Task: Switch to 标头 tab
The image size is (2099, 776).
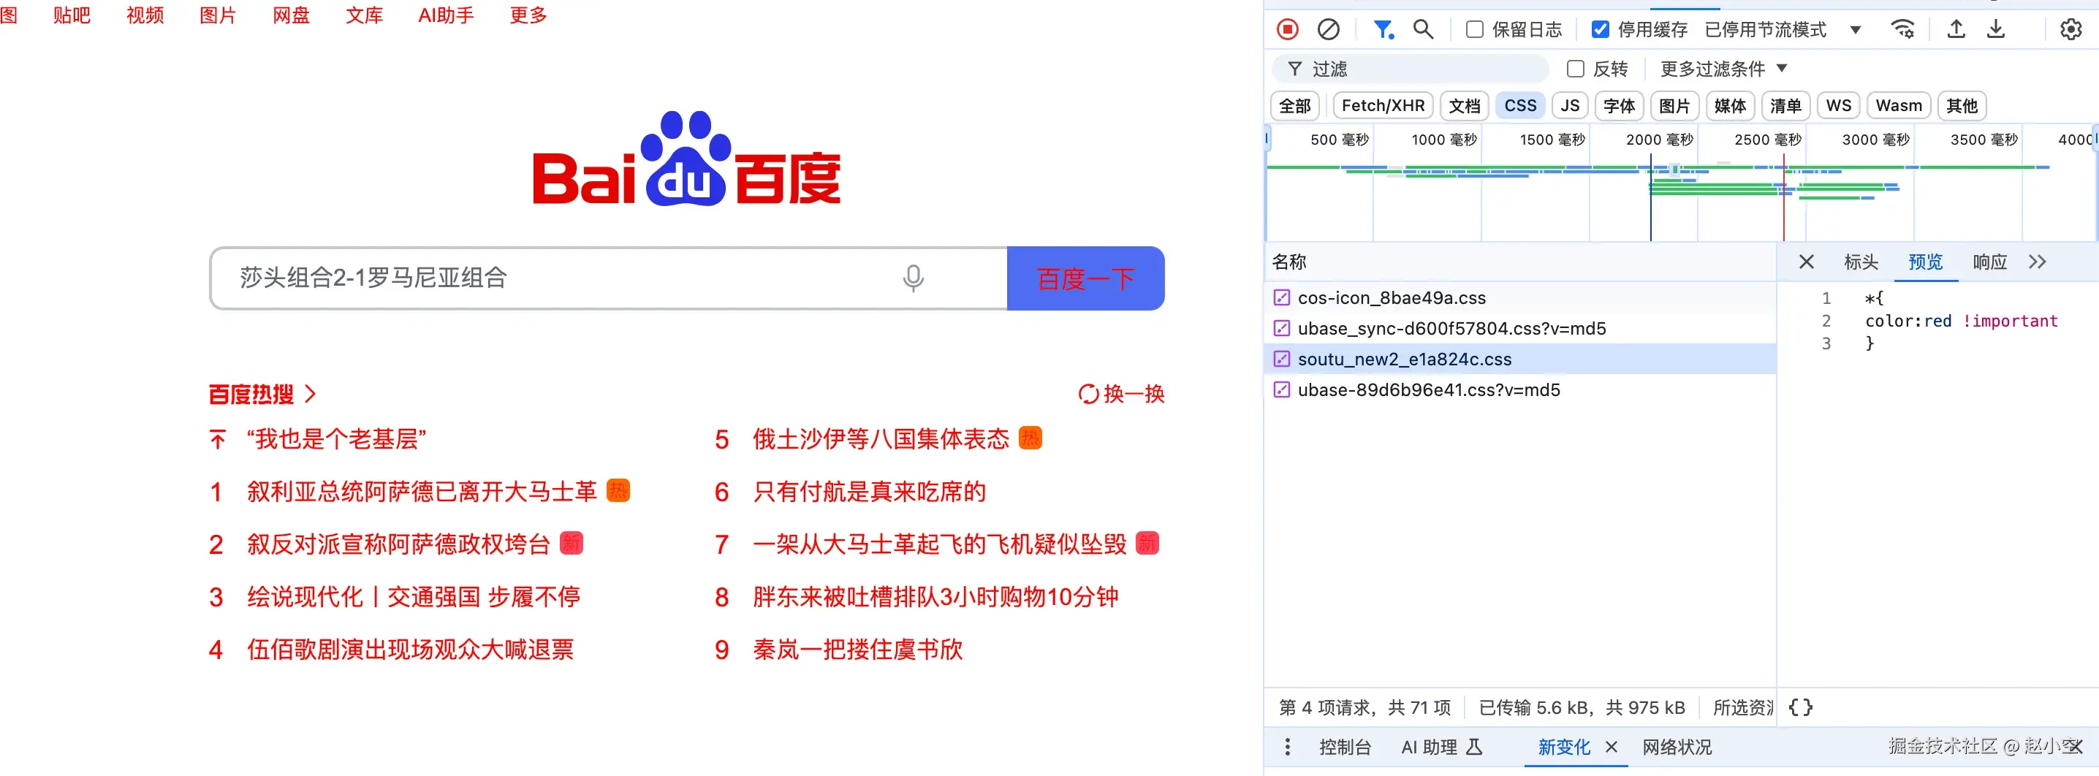Action: click(1860, 262)
